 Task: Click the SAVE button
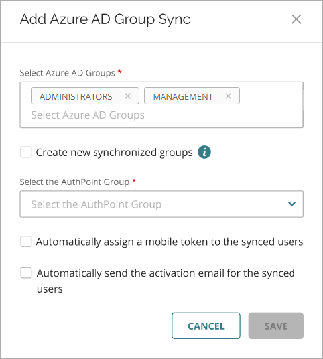276,326
